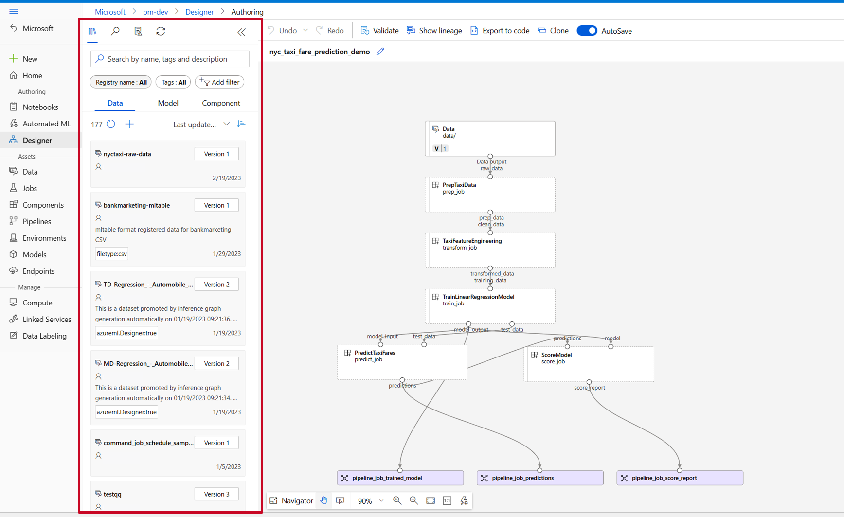This screenshot has height=517, width=844.
Task: Select the TrainLinearRegressionModel node
Action: click(490, 306)
